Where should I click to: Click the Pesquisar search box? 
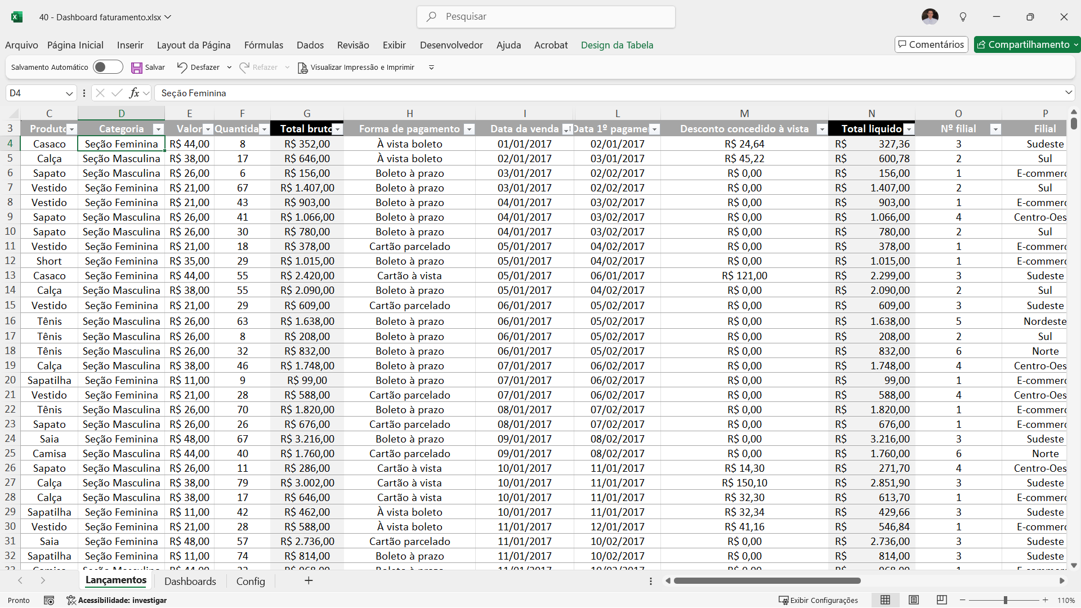click(546, 17)
